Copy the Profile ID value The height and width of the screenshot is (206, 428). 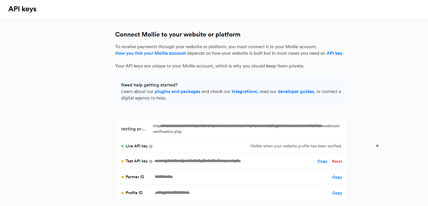click(337, 193)
